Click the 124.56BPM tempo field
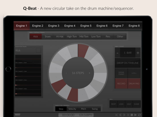This screenshot has height=117, width=157. click(x=86, y=115)
